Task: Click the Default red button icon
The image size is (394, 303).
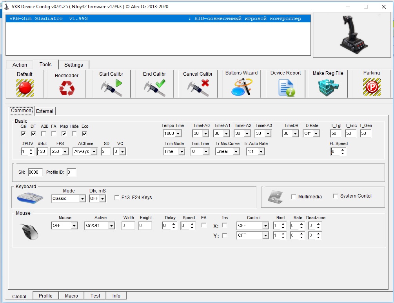Action: [25, 88]
